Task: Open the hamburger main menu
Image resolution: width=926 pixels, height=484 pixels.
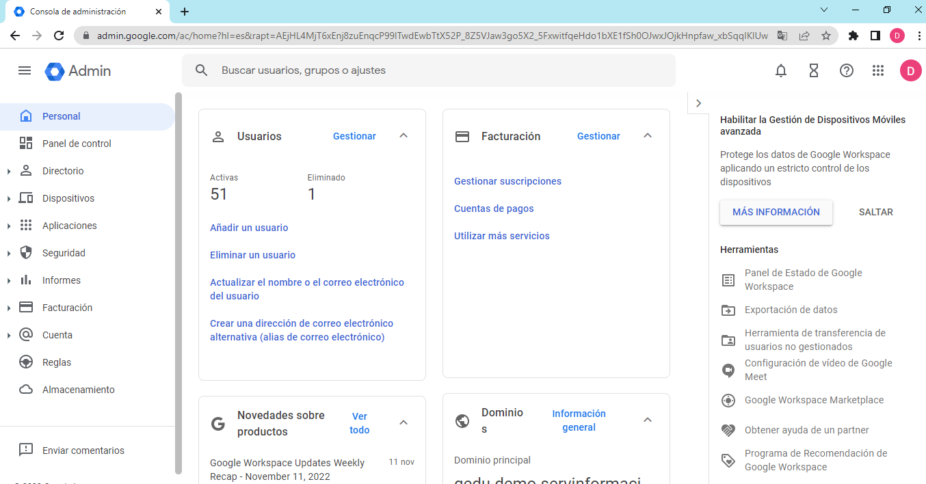Action: pos(25,70)
